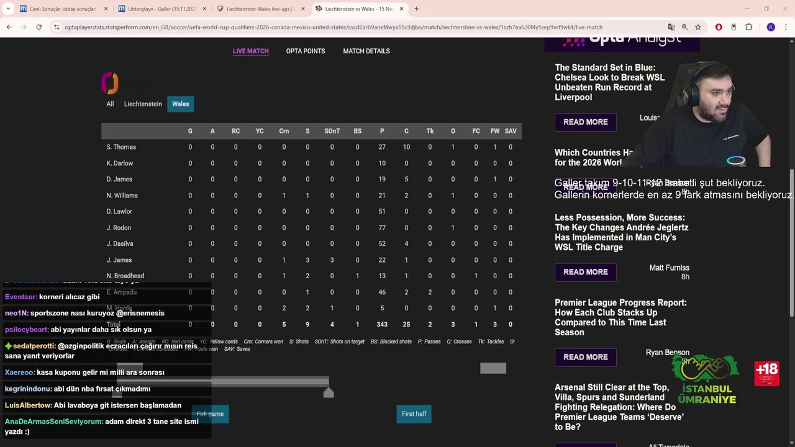Open the translate page icon

(671, 27)
